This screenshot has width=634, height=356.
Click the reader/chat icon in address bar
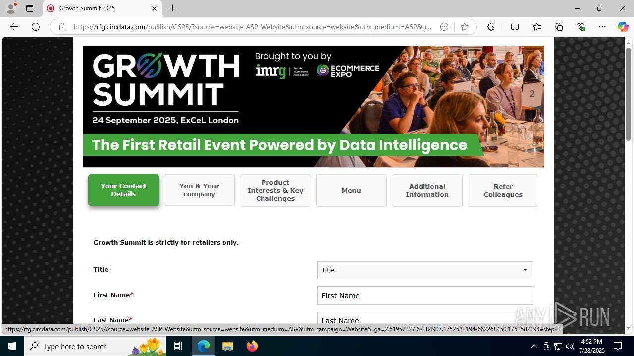pyautogui.click(x=444, y=27)
